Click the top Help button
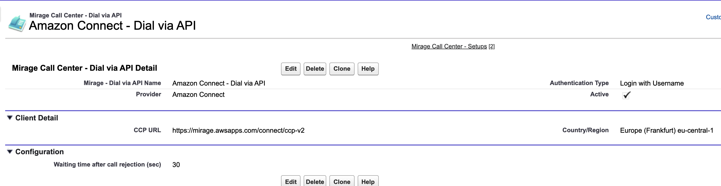 pos(368,69)
